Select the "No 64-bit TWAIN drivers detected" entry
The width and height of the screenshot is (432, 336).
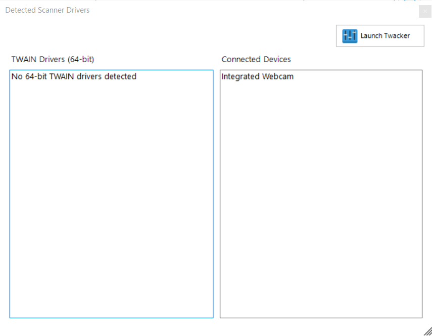74,77
